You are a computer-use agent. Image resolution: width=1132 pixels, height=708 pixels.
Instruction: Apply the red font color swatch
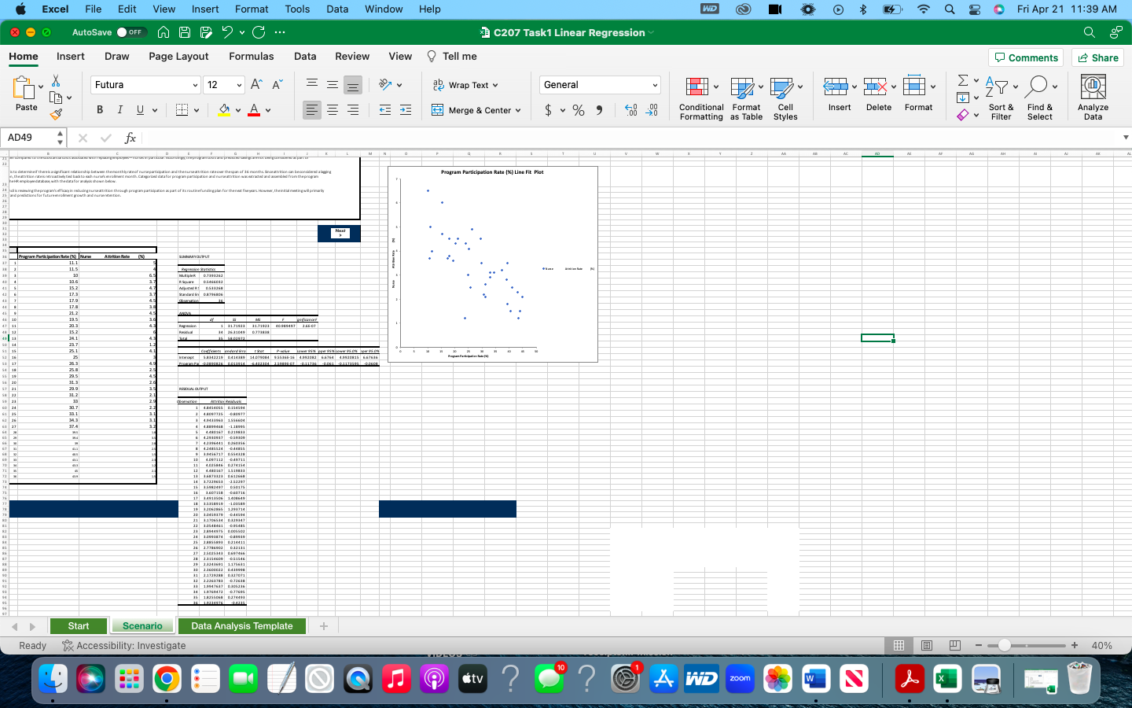[x=254, y=110]
